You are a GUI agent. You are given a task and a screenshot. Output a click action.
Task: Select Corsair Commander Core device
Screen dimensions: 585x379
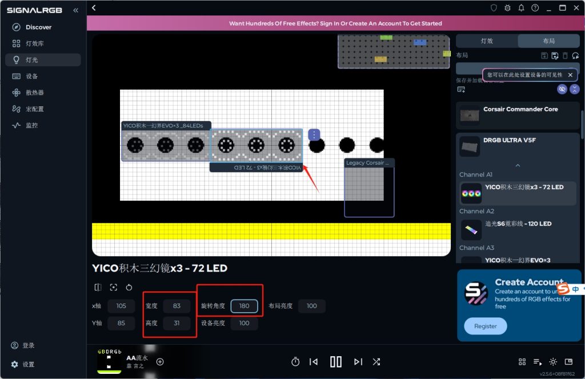coord(518,115)
